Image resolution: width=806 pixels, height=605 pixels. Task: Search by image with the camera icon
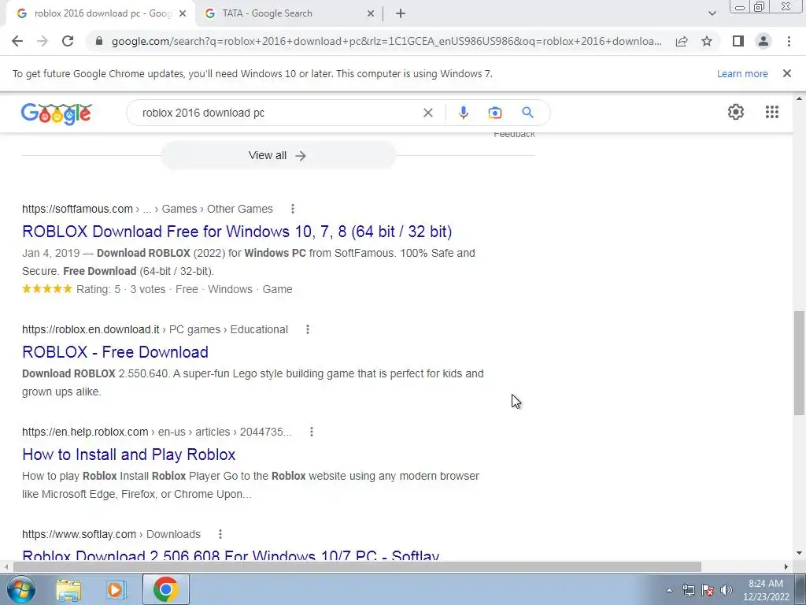[494, 113]
